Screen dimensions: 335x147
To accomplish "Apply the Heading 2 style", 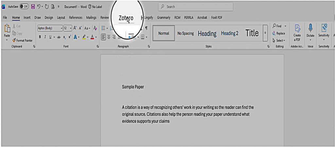I will pos(230,33).
